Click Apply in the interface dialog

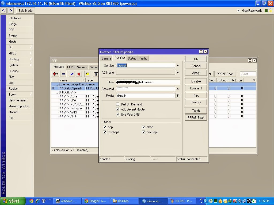[x=196, y=73]
